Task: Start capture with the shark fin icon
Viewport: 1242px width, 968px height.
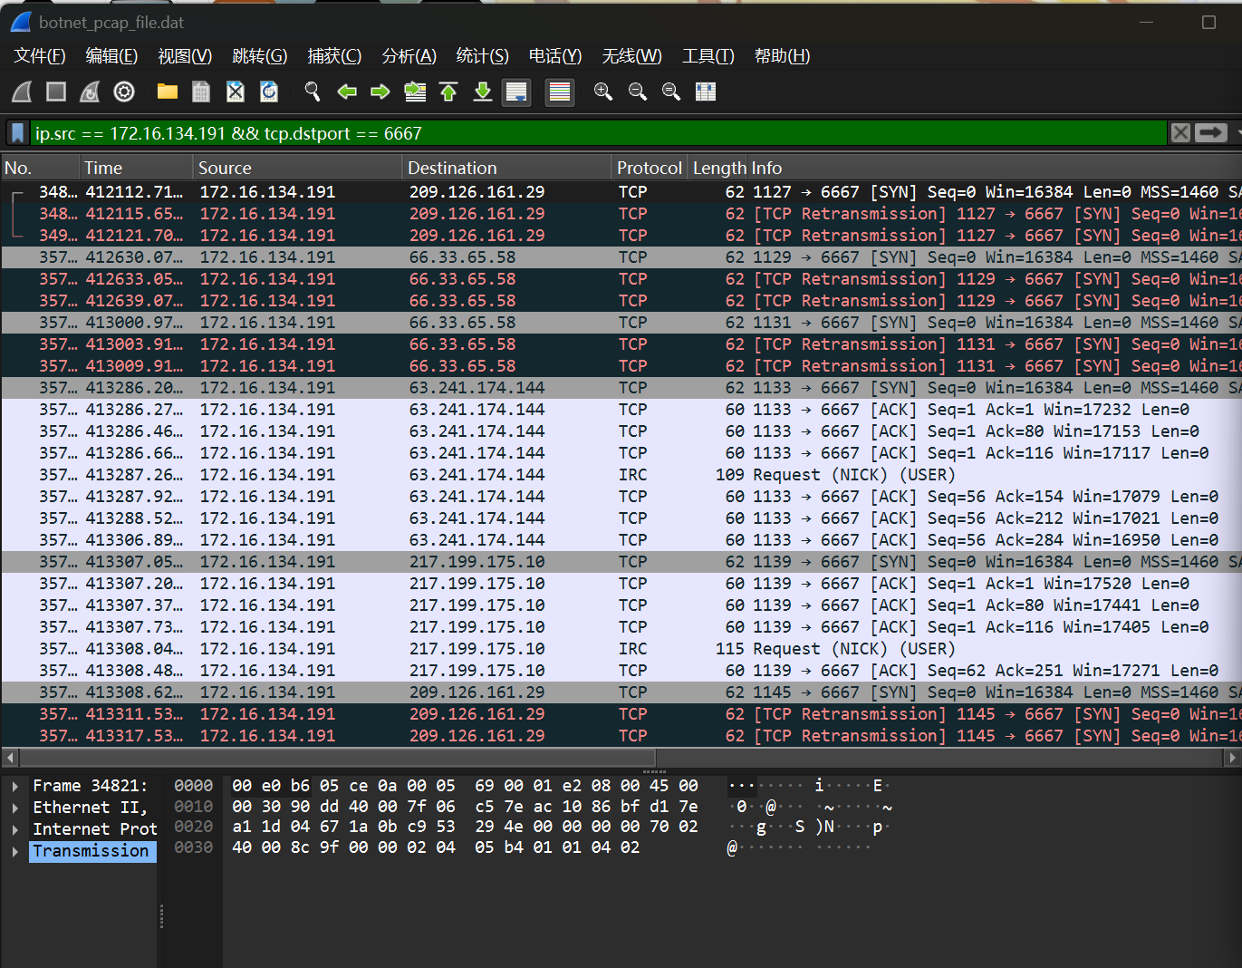Action: point(22,92)
